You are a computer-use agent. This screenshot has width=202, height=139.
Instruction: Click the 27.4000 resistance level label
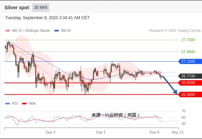point(188,52)
